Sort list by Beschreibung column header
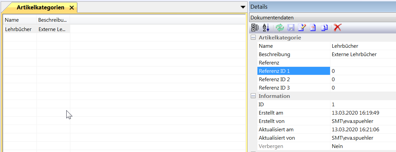Screen dimensions: 396x152 pyautogui.click(x=53, y=20)
